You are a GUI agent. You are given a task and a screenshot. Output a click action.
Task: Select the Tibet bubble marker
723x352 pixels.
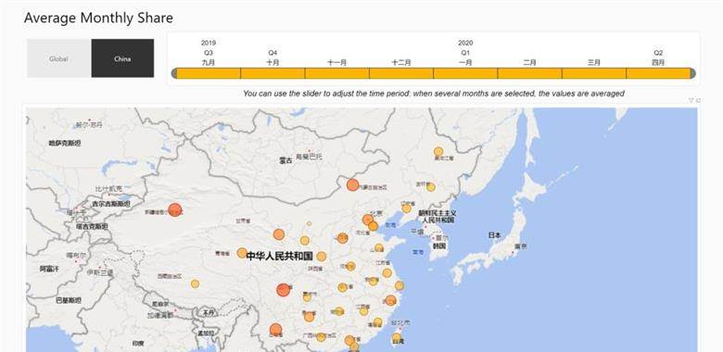195,283
